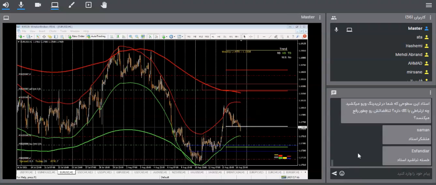
Task: Click the screen share laptop icon
Action: coord(55,5)
